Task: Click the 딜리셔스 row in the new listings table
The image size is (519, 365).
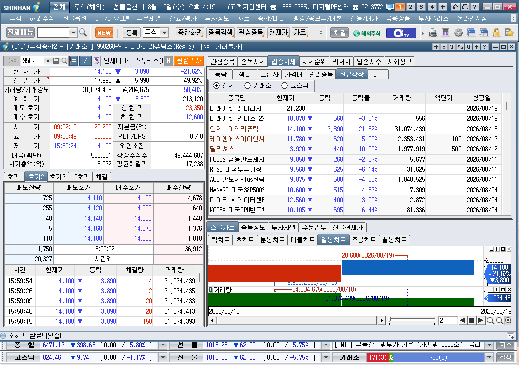Action: click(355, 149)
